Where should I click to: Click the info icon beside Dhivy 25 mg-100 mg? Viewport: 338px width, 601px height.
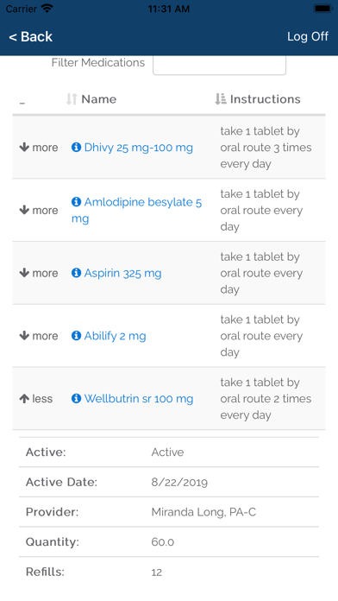coord(76,147)
